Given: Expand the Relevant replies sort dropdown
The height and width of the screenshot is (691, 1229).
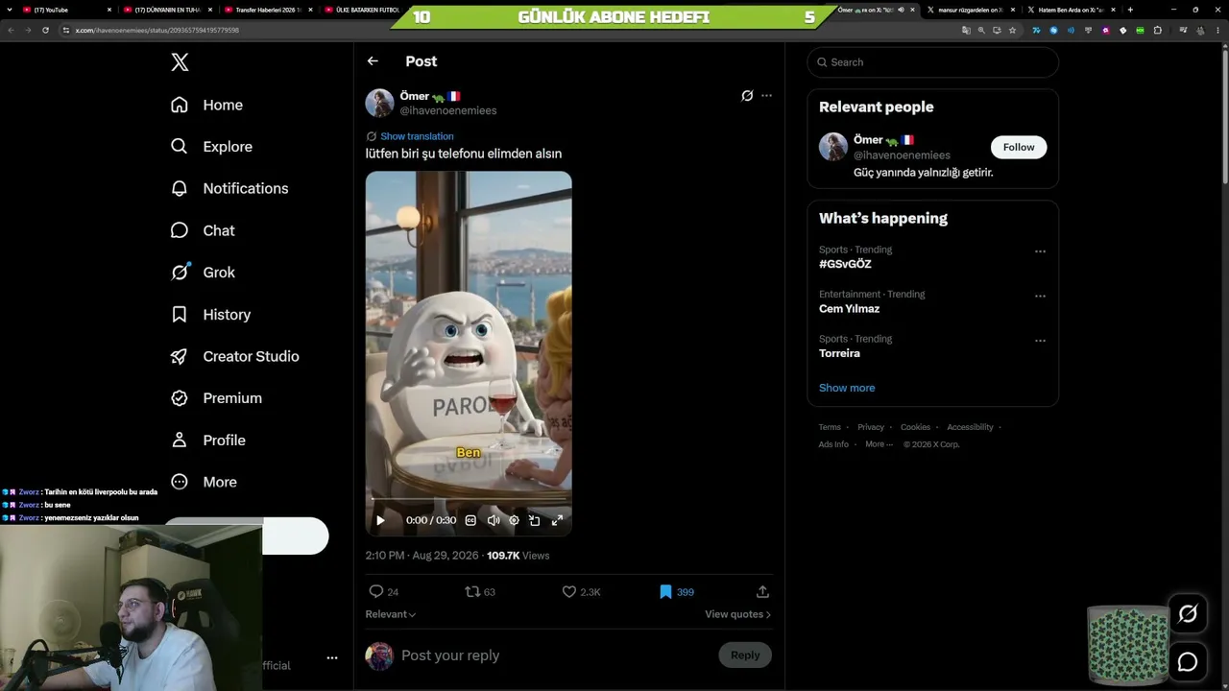Looking at the screenshot, I should tap(391, 614).
